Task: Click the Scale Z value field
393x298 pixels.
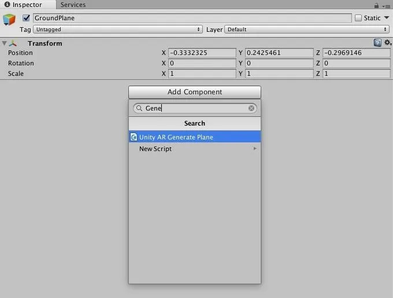Action: (x=356, y=73)
